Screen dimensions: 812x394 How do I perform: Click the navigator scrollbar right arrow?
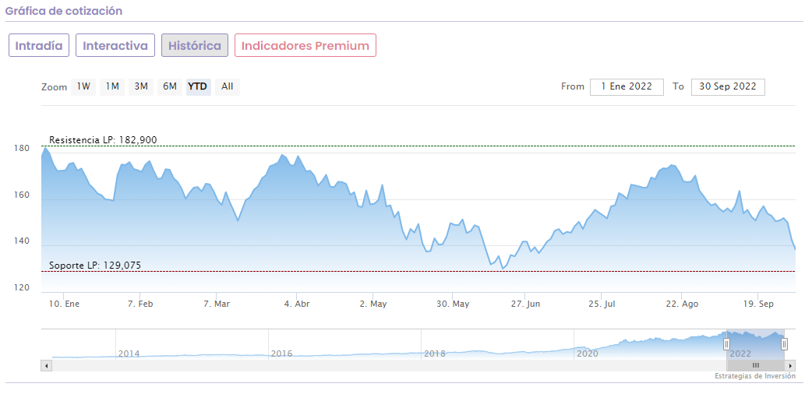791,365
